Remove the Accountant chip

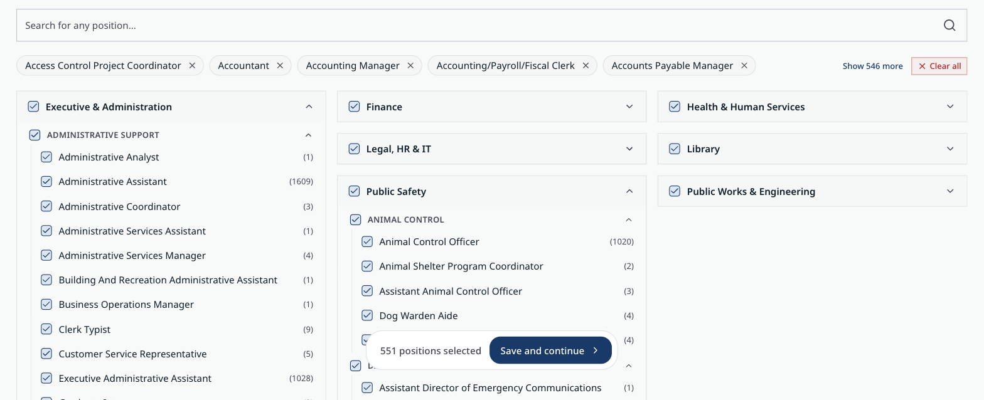point(280,66)
